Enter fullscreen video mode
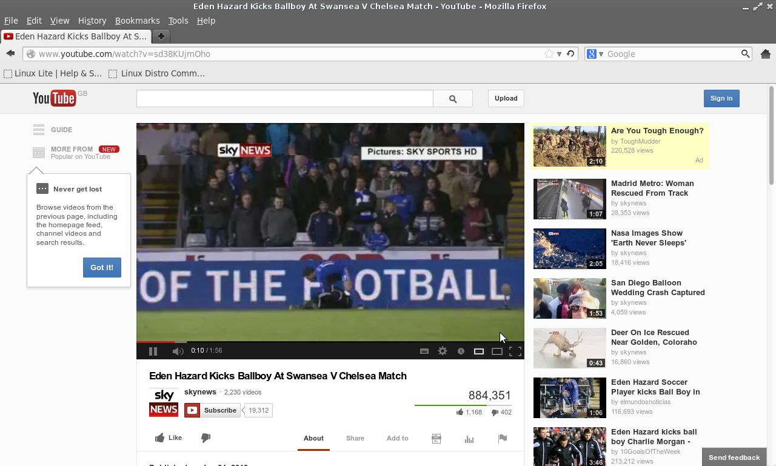 pyautogui.click(x=515, y=351)
